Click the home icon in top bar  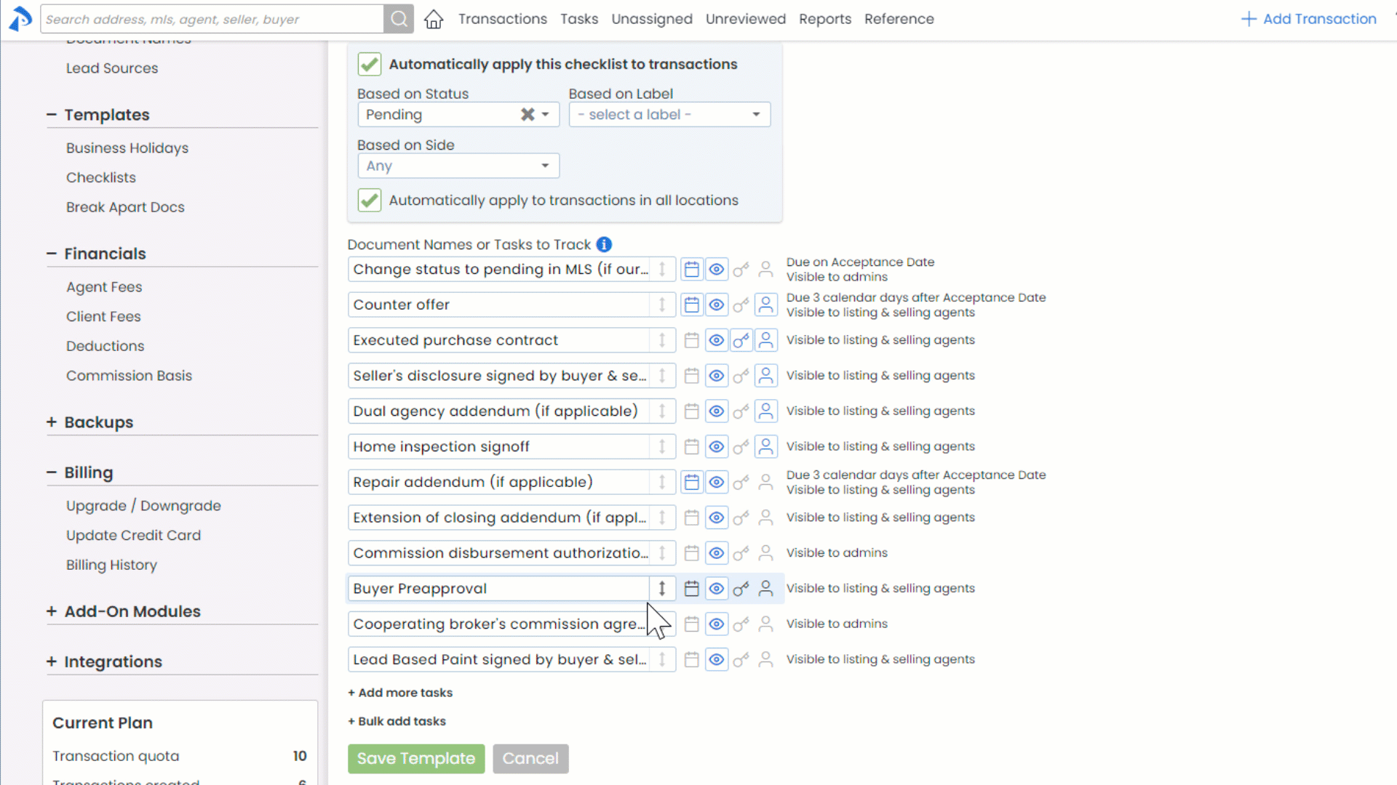click(x=434, y=20)
